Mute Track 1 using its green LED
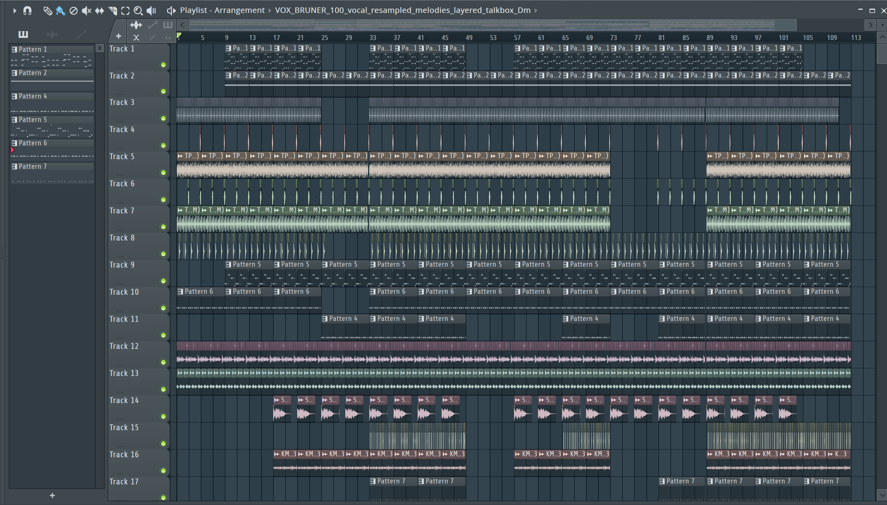 pyautogui.click(x=163, y=65)
